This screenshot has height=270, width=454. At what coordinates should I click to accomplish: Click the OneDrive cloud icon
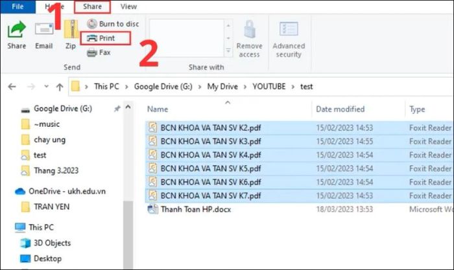point(20,192)
